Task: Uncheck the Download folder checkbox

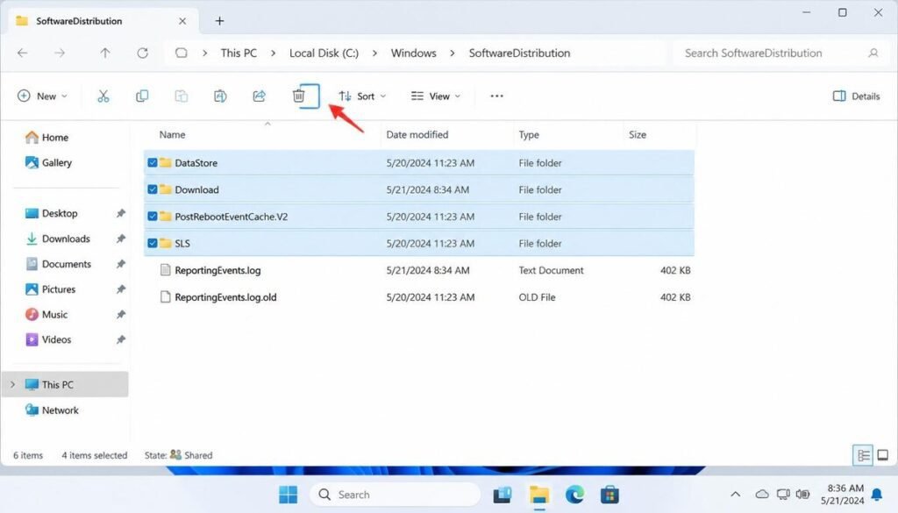Action: (153, 189)
